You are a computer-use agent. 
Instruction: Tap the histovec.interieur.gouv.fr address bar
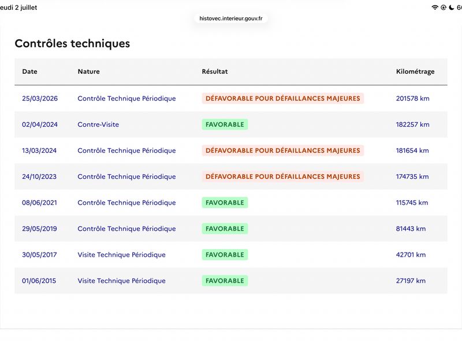230,18
